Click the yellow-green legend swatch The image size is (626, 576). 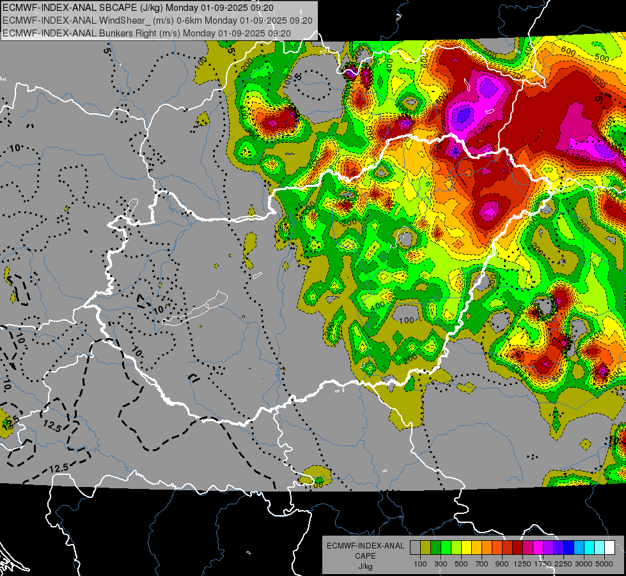457,548
